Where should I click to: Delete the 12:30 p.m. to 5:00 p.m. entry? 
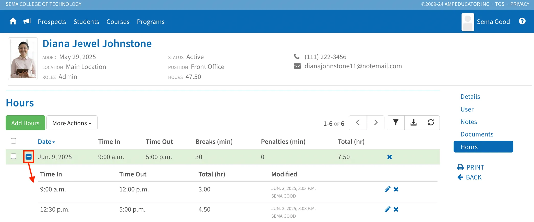396,209
